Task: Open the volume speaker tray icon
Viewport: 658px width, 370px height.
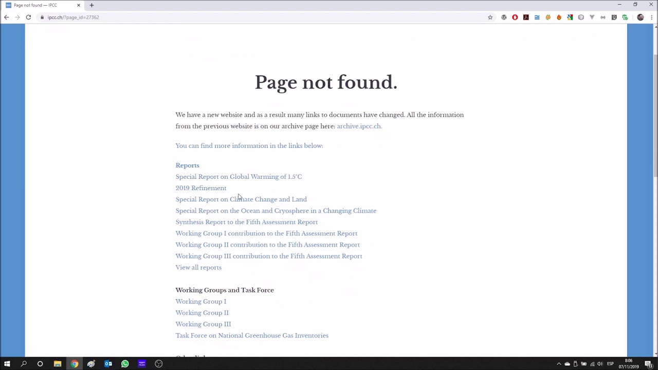Action: [600, 364]
